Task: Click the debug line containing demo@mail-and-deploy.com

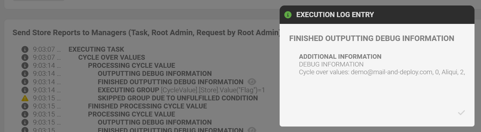Action: pyautogui.click(x=382, y=72)
